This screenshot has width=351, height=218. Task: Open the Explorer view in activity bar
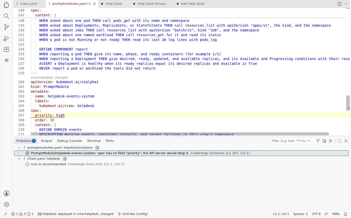tap(7, 5)
